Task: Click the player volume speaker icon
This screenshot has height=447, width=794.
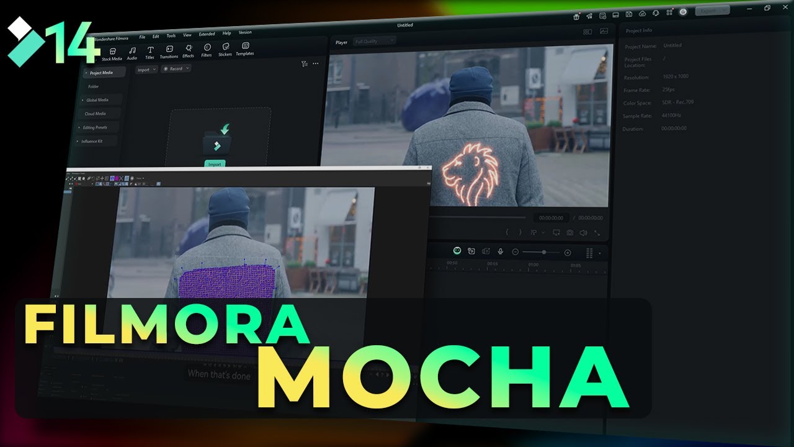Action: [583, 233]
